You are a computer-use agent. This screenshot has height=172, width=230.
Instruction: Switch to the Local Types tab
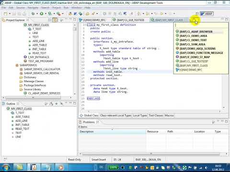pos(140,116)
